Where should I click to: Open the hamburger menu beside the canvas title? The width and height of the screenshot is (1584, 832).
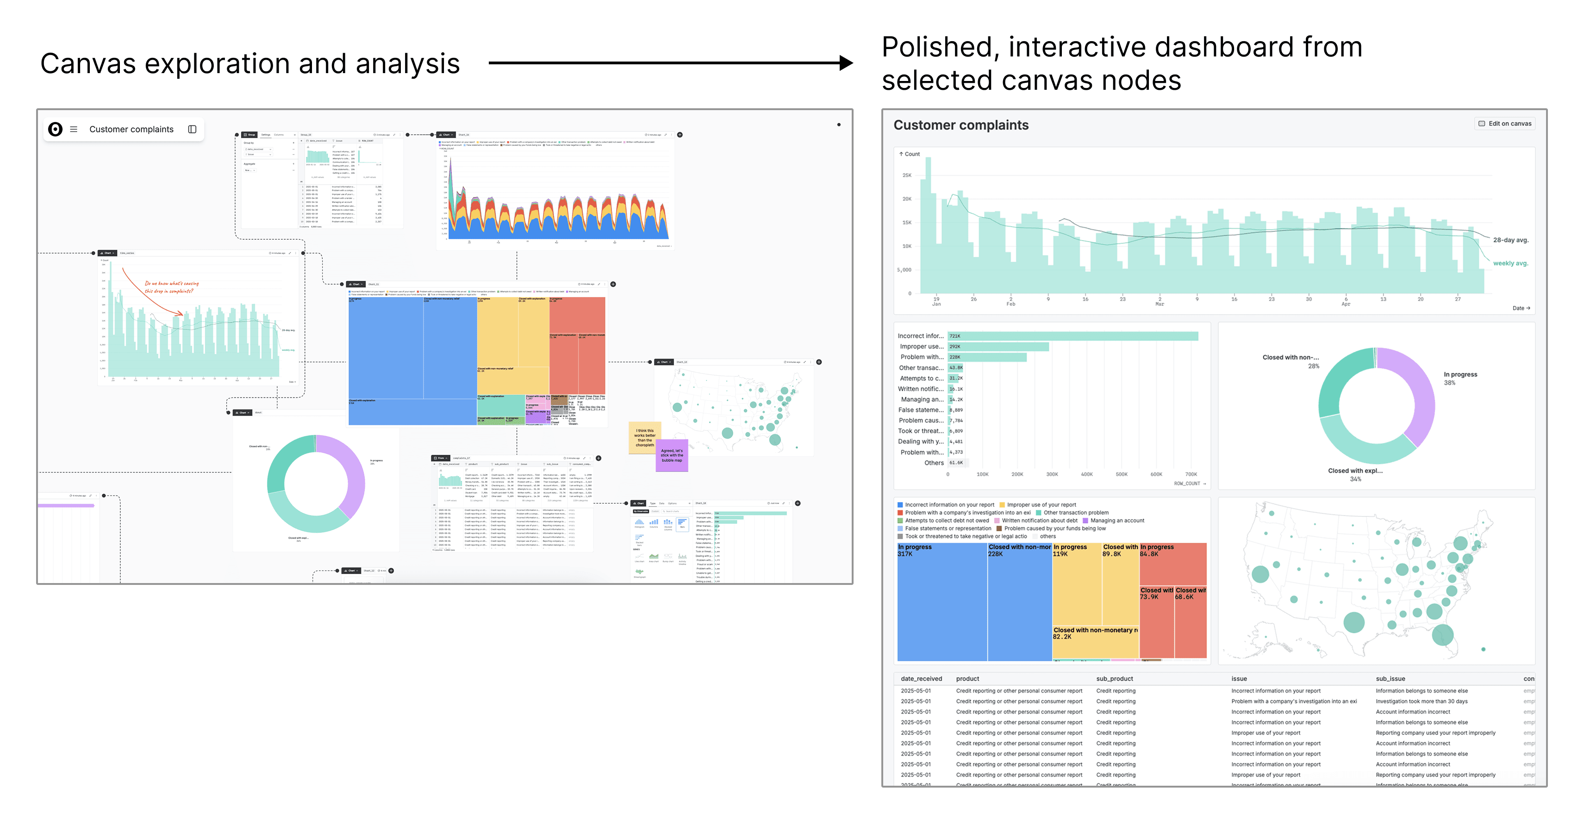click(x=74, y=129)
